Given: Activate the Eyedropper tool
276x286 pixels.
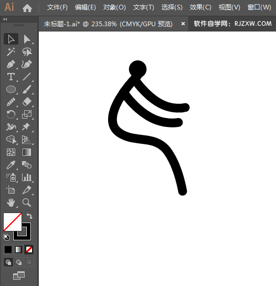Looking at the screenshot, I should coord(11,165).
